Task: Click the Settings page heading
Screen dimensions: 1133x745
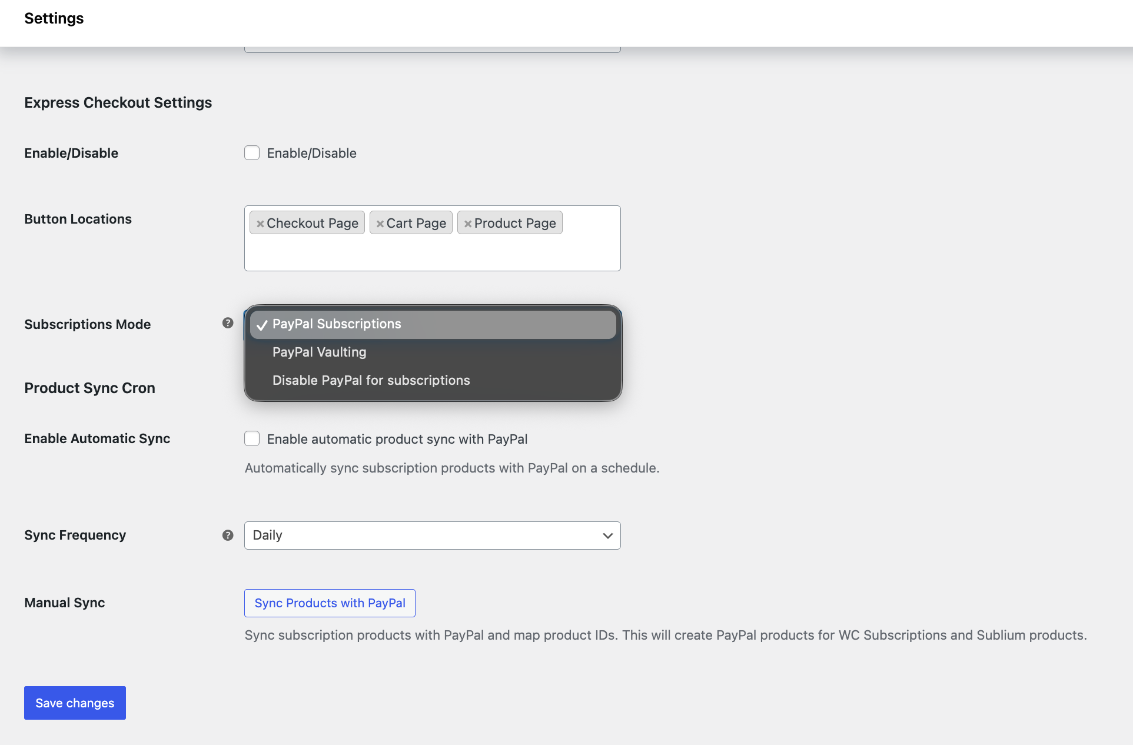Action: [54, 18]
